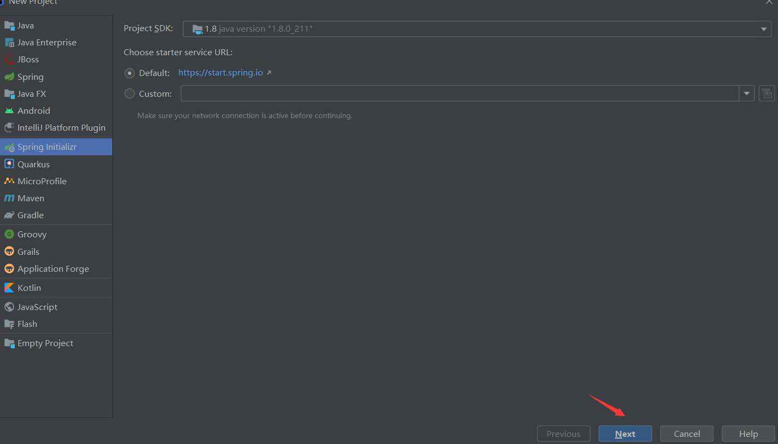Open the https://start.spring.io link
The height and width of the screenshot is (444, 778).
[220, 72]
